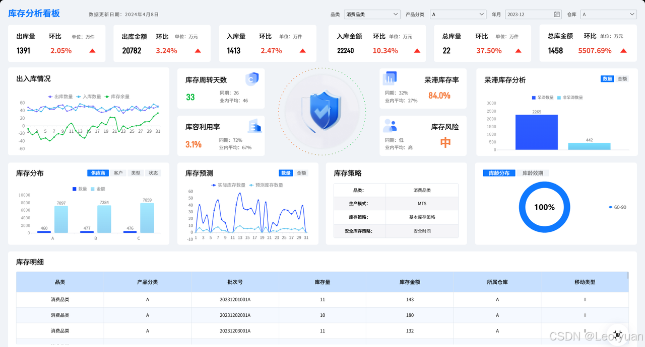
Task: Click batch number 20231201001A cell
Action: 235,300
